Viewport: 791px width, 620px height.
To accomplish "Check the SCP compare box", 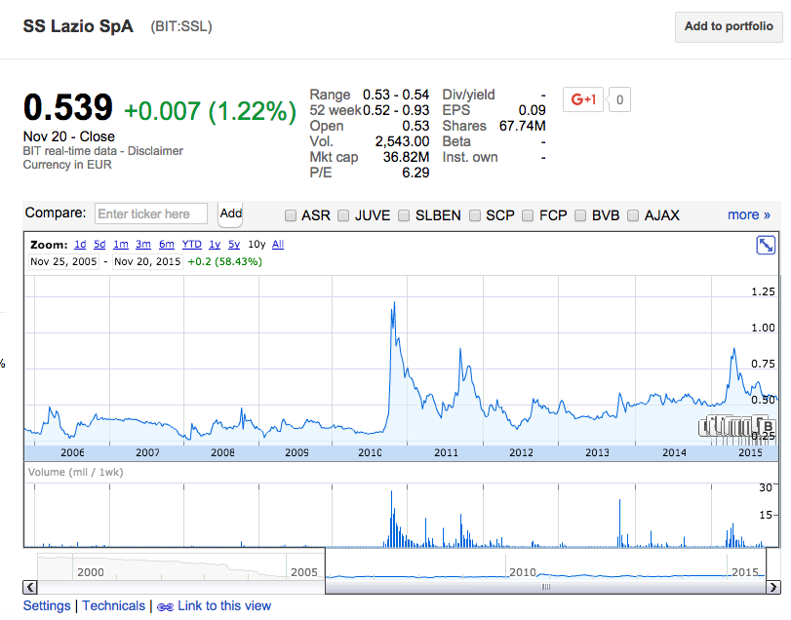I will pos(475,215).
